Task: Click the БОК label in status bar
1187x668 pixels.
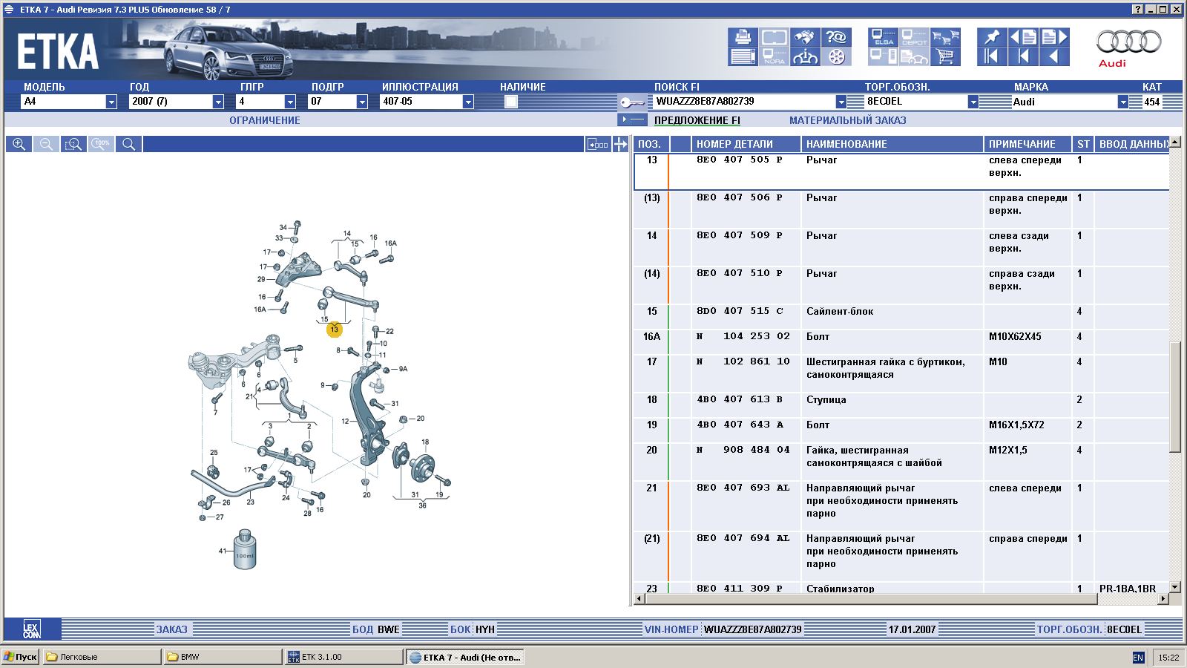Action: click(460, 629)
